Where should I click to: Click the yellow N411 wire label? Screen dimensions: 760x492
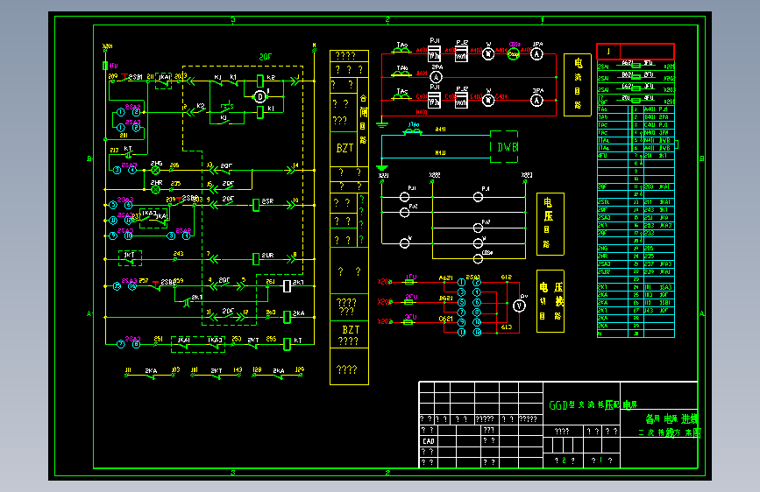point(440,153)
